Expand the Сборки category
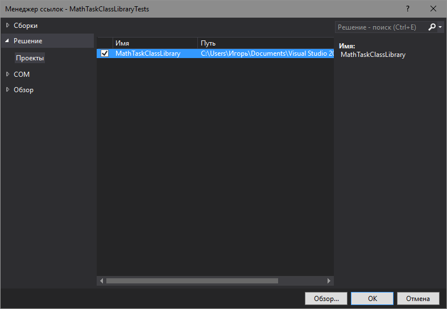Image resolution: width=447 pixels, height=309 pixels. pyautogui.click(x=8, y=26)
